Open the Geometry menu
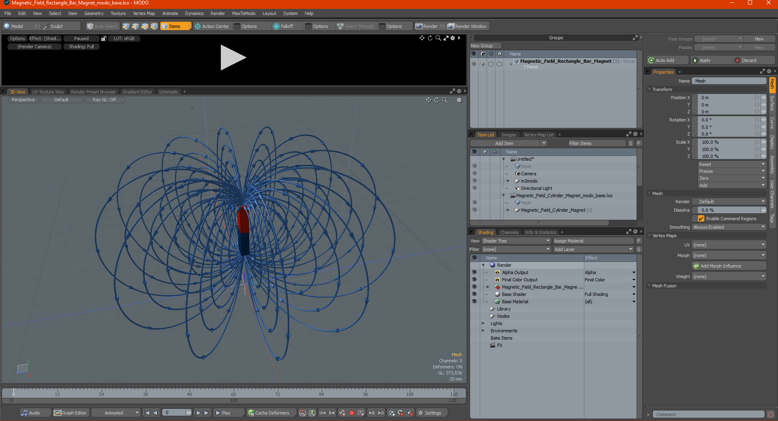This screenshot has height=421, width=778. pos(94,13)
